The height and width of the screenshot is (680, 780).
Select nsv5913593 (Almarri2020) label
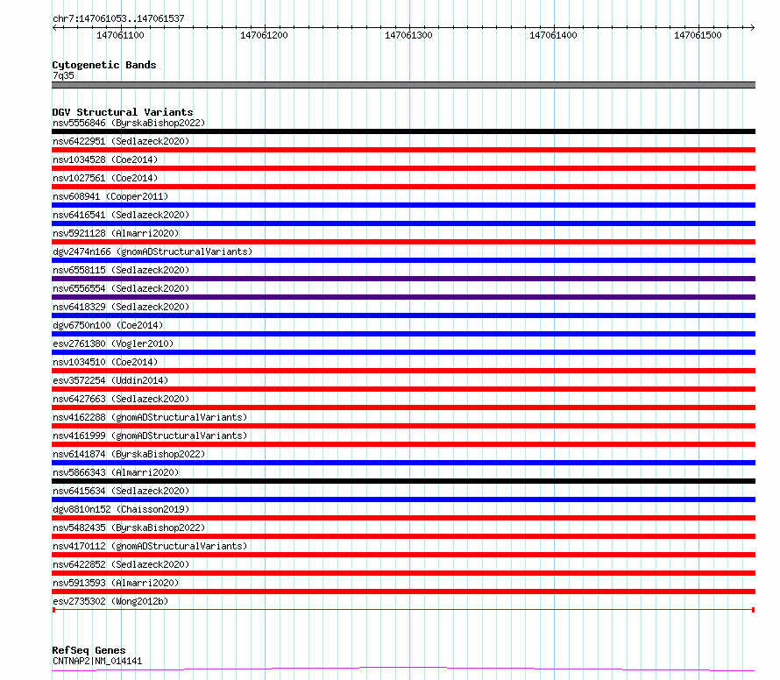tap(116, 583)
